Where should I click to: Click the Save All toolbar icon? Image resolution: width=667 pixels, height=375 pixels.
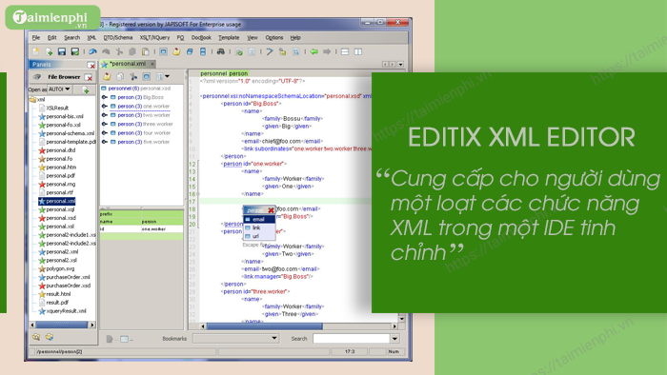click(x=75, y=51)
